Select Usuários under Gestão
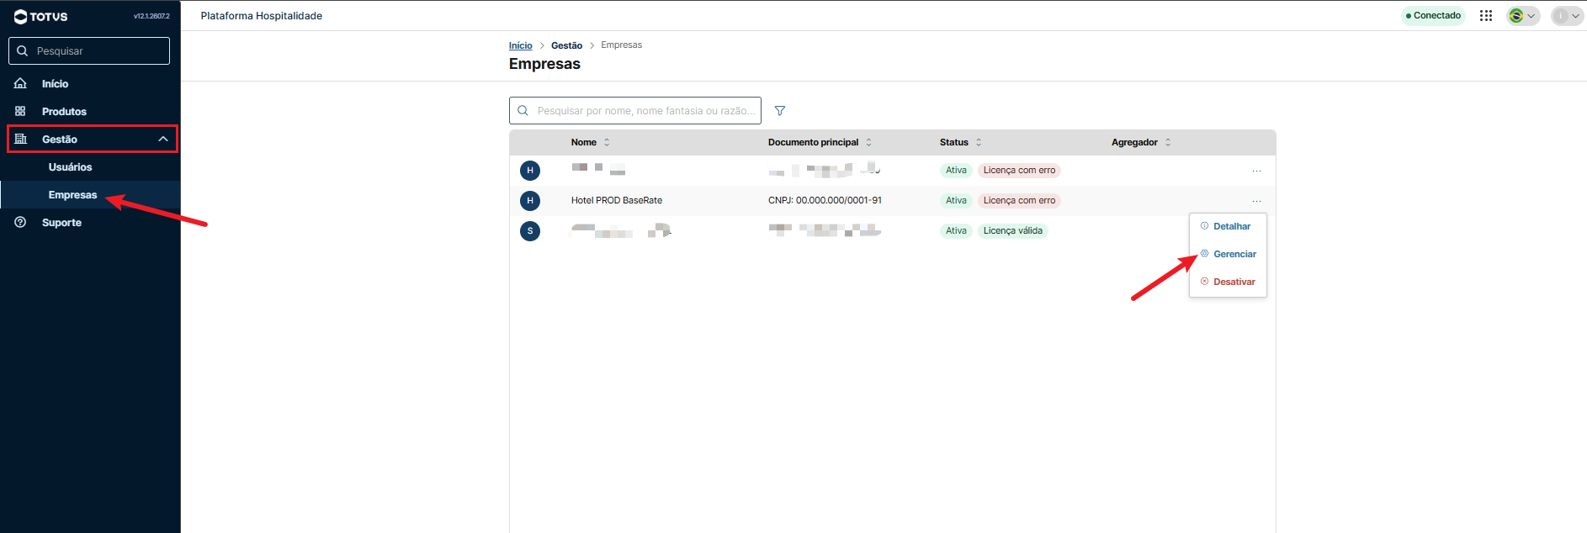The image size is (1587, 533). [70, 166]
